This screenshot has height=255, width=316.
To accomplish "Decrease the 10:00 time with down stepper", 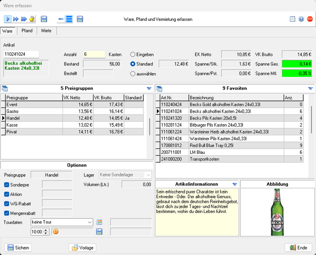I will pyautogui.click(x=46, y=233).
